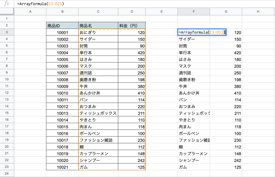Select product ID cell 10021

pos(62,167)
